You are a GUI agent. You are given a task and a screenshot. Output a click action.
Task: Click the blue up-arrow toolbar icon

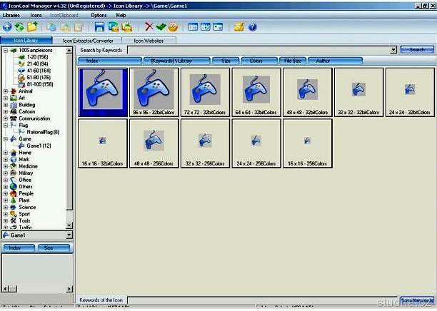tap(7, 27)
